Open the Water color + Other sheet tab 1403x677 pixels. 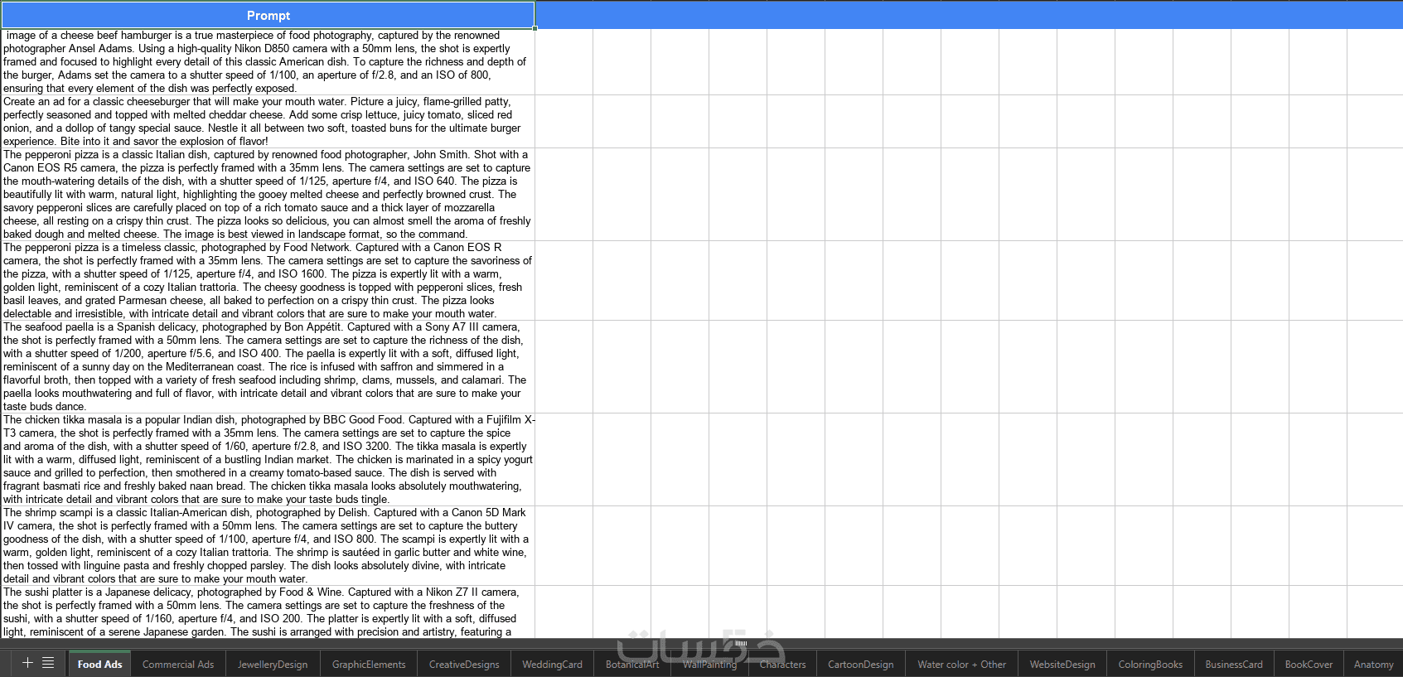pos(961,664)
